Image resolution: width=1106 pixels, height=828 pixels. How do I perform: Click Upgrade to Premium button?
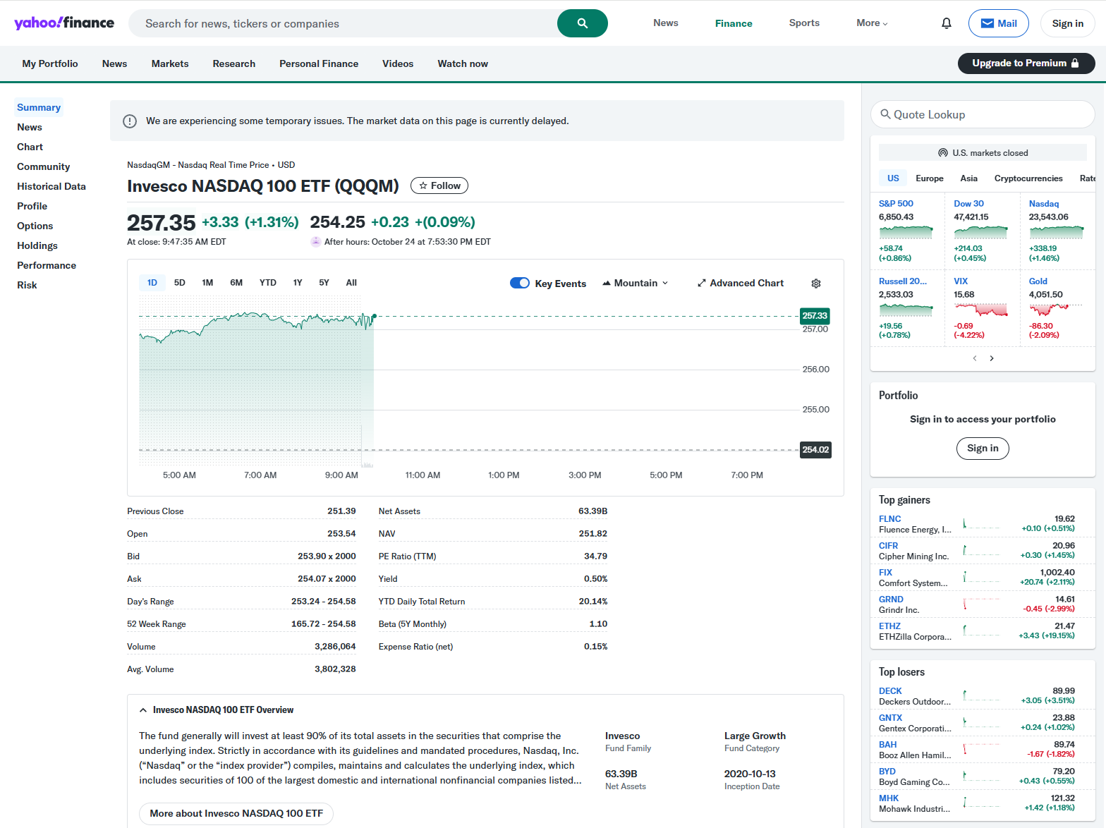[x=1026, y=63]
